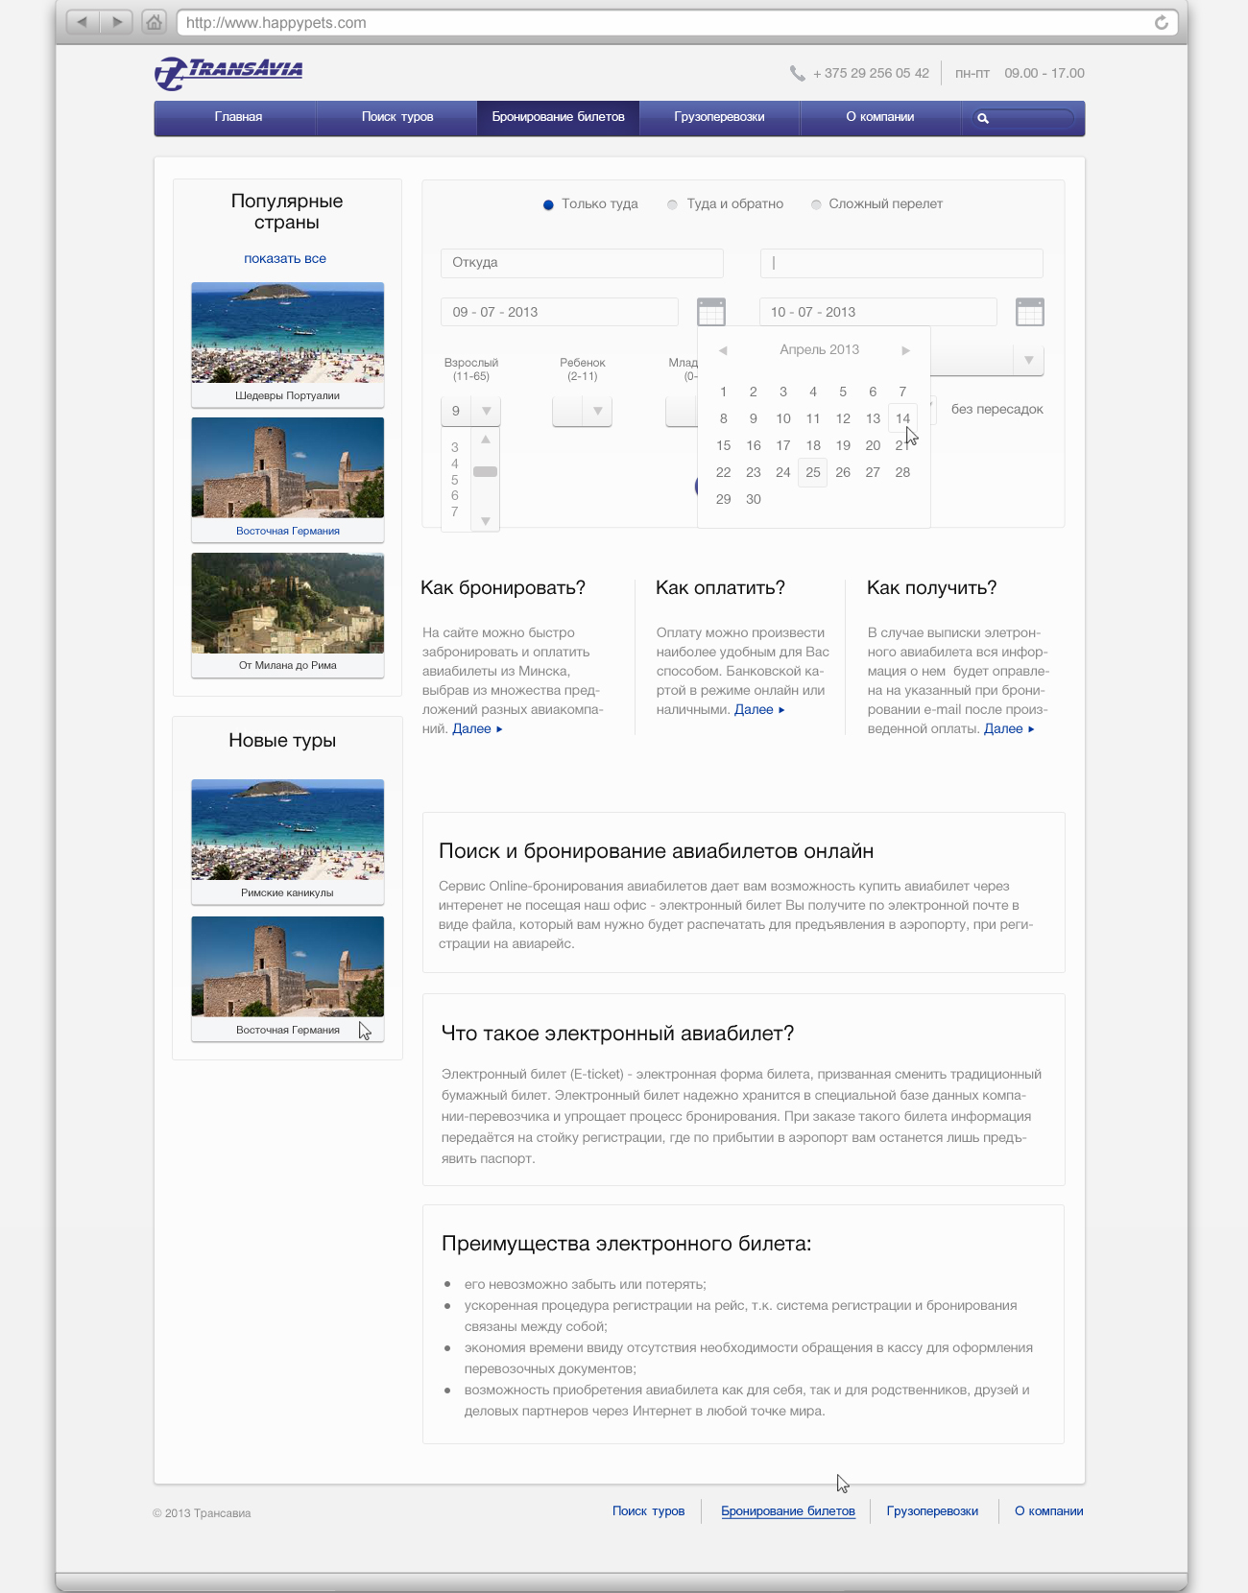Image resolution: width=1248 pixels, height=1593 pixels.
Task: Open the return date calendar icon
Action: coord(1030,312)
